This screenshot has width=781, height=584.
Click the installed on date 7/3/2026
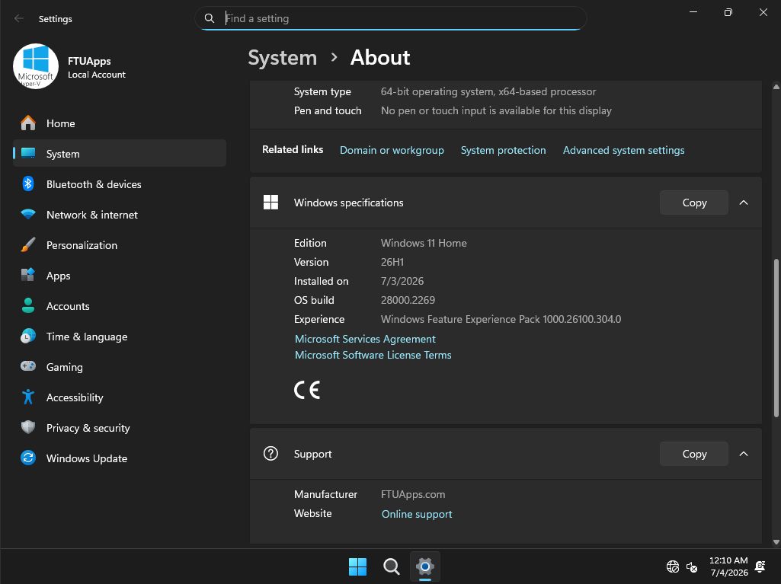click(402, 281)
